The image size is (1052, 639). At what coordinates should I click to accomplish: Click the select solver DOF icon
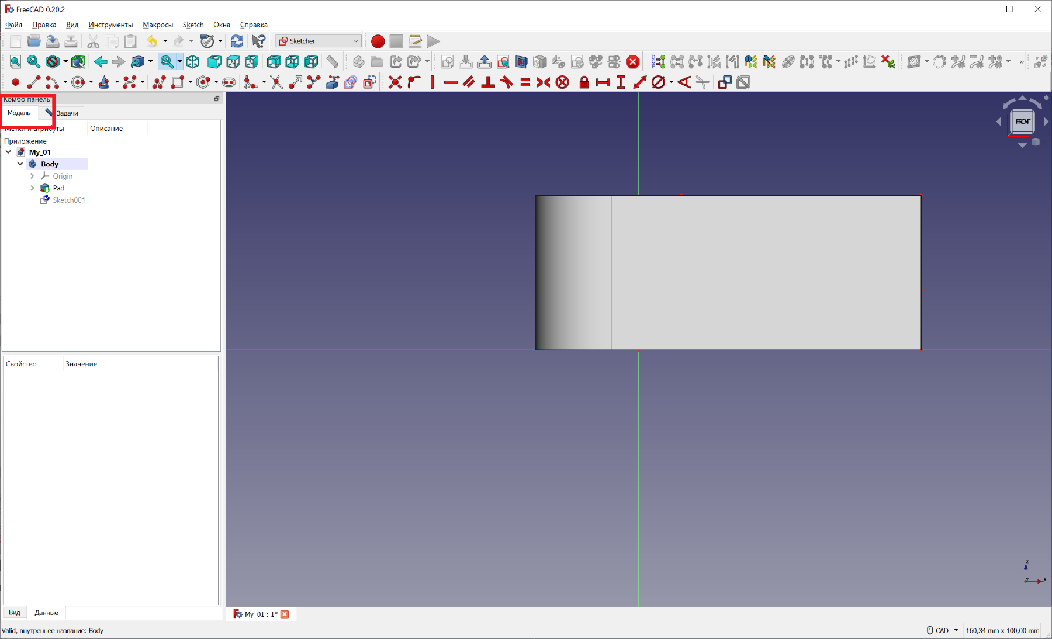pyautogui.click(x=658, y=62)
